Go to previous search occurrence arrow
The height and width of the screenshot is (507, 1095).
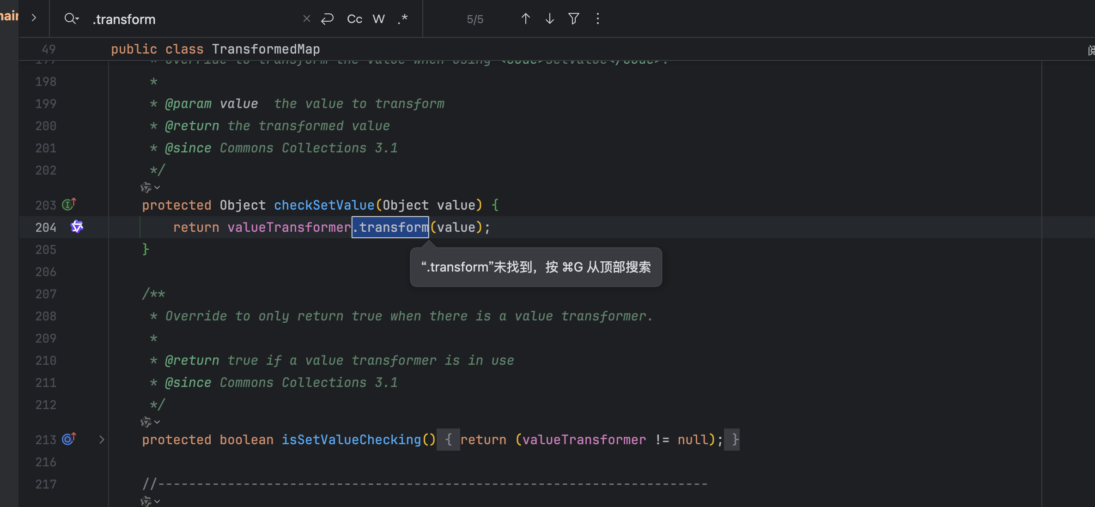pyautogui.click(x=525, y=19)
